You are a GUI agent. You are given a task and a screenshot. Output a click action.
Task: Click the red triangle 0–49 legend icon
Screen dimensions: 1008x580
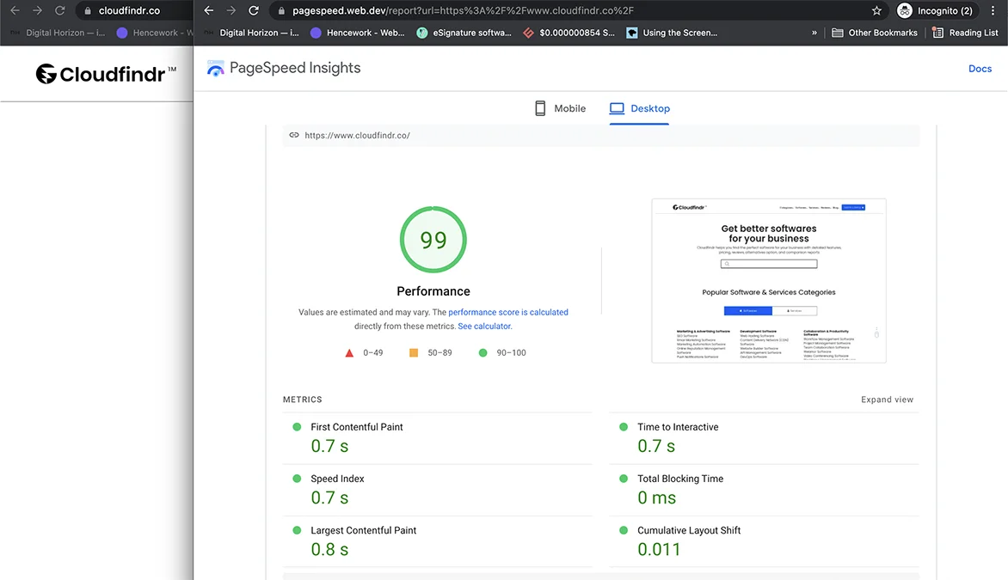click(x=349, y=352)
